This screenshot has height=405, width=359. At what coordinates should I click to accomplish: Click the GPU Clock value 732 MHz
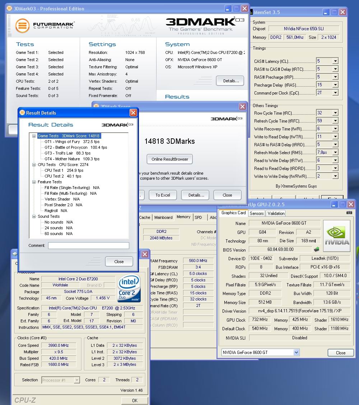260,319
